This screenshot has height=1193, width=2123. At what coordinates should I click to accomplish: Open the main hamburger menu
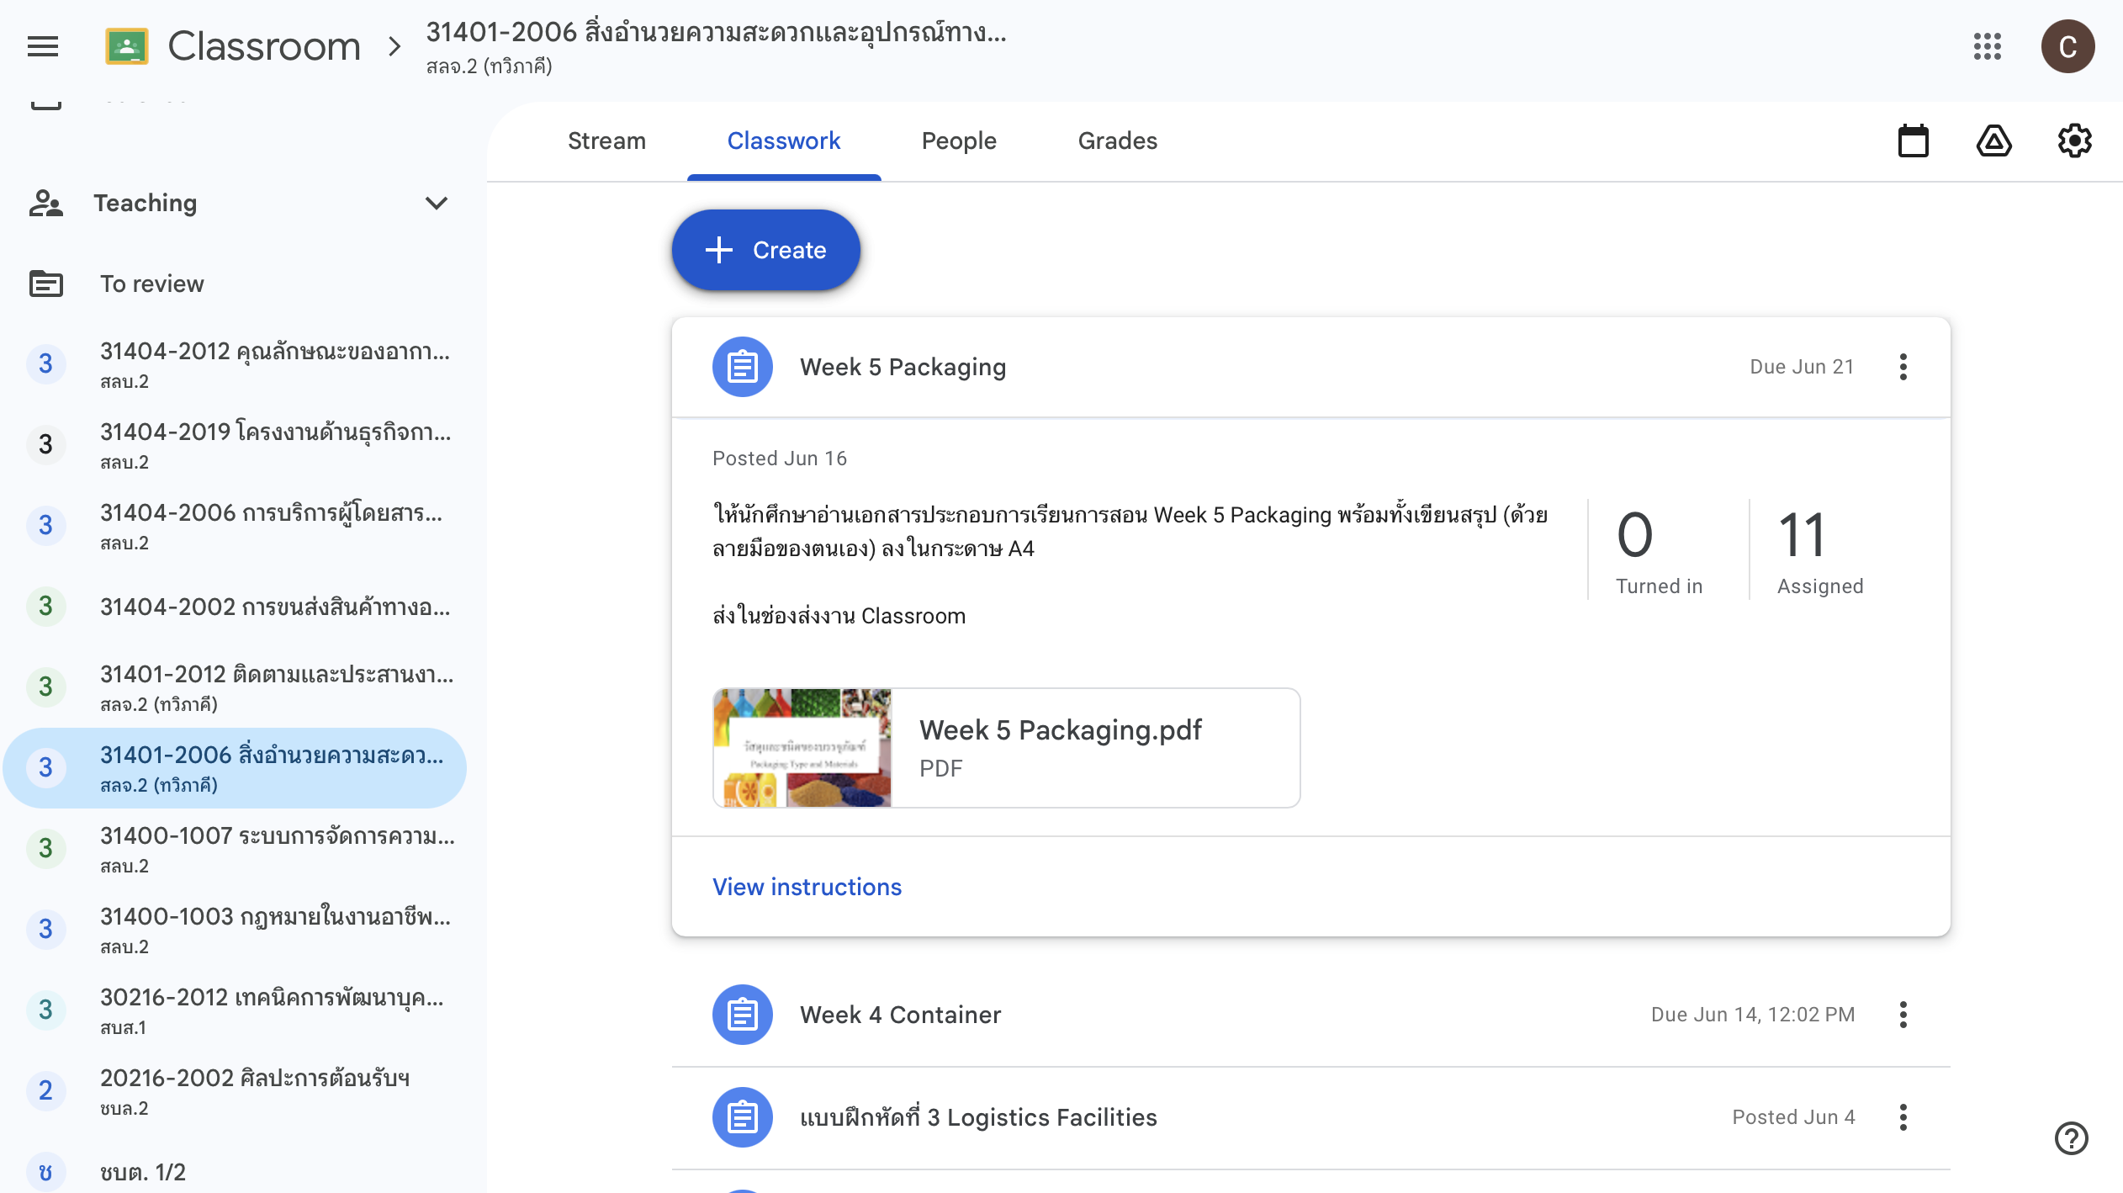[43, 46]
